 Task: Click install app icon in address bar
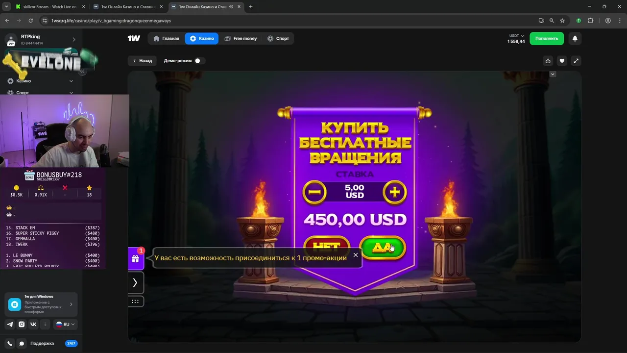541,21
